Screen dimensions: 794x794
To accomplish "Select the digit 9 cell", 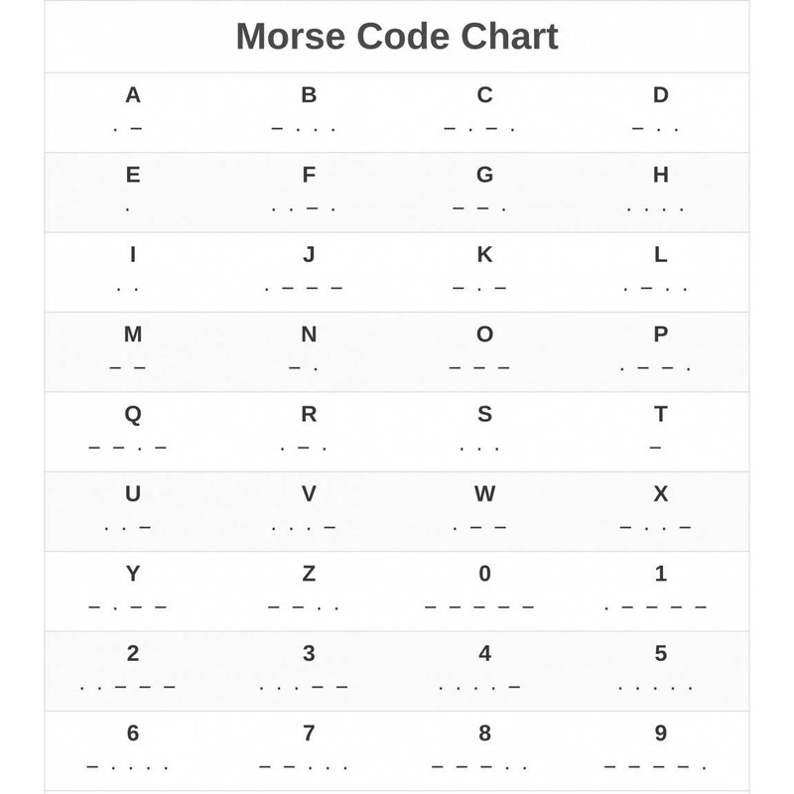I will pos(660,748).
